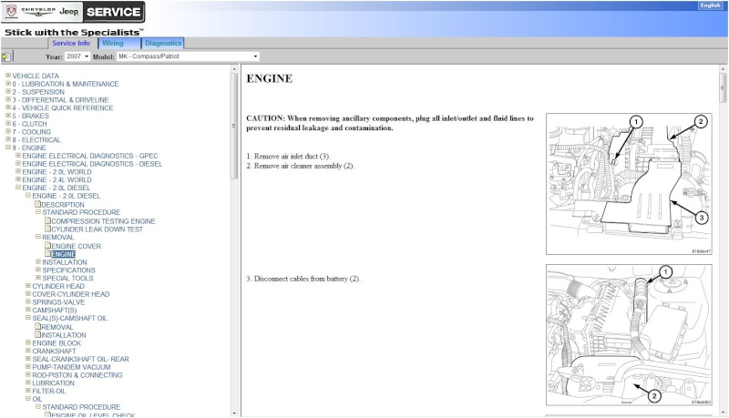729x418 pixels.
Task: Click the air cleaner assembly diagram
Action: (x=629, y=184)
